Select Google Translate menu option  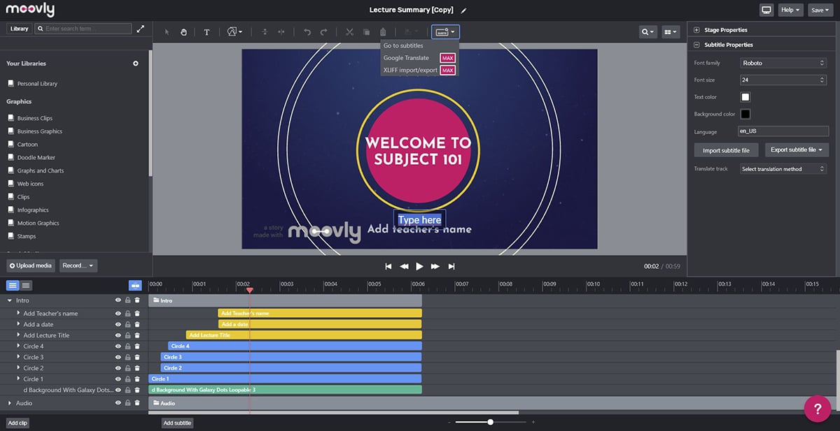click(x=407, y=58)
